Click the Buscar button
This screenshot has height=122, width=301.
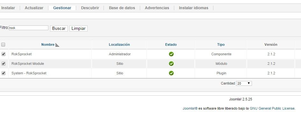click(x=59, y=28)
